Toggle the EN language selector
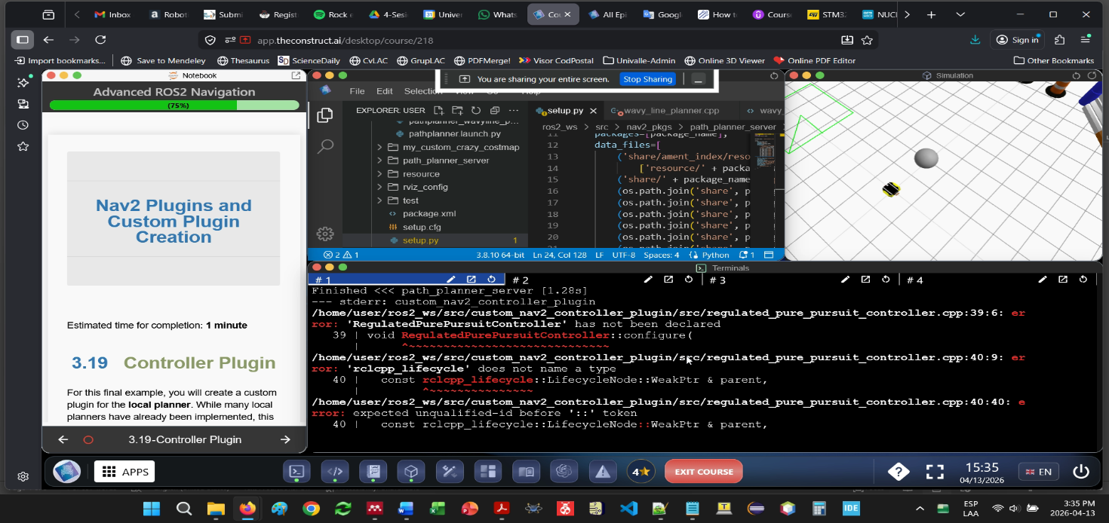The width and height of the screenshot is (1109, 523). pos(1038,472)
